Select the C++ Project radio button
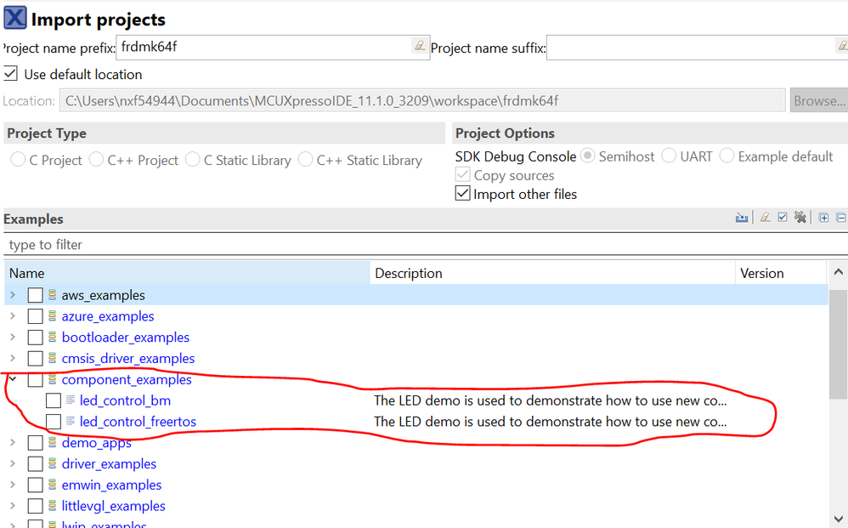This screenshot has width=848, height=528. coord(96,159)
